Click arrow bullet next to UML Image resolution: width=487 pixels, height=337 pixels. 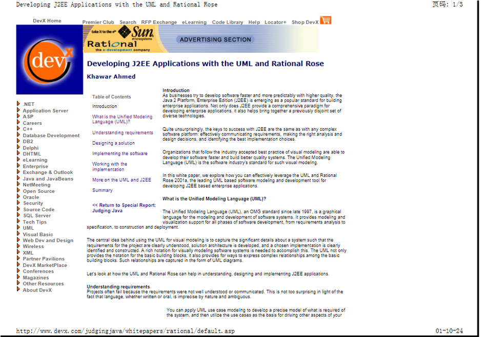(x=19, y=228)
